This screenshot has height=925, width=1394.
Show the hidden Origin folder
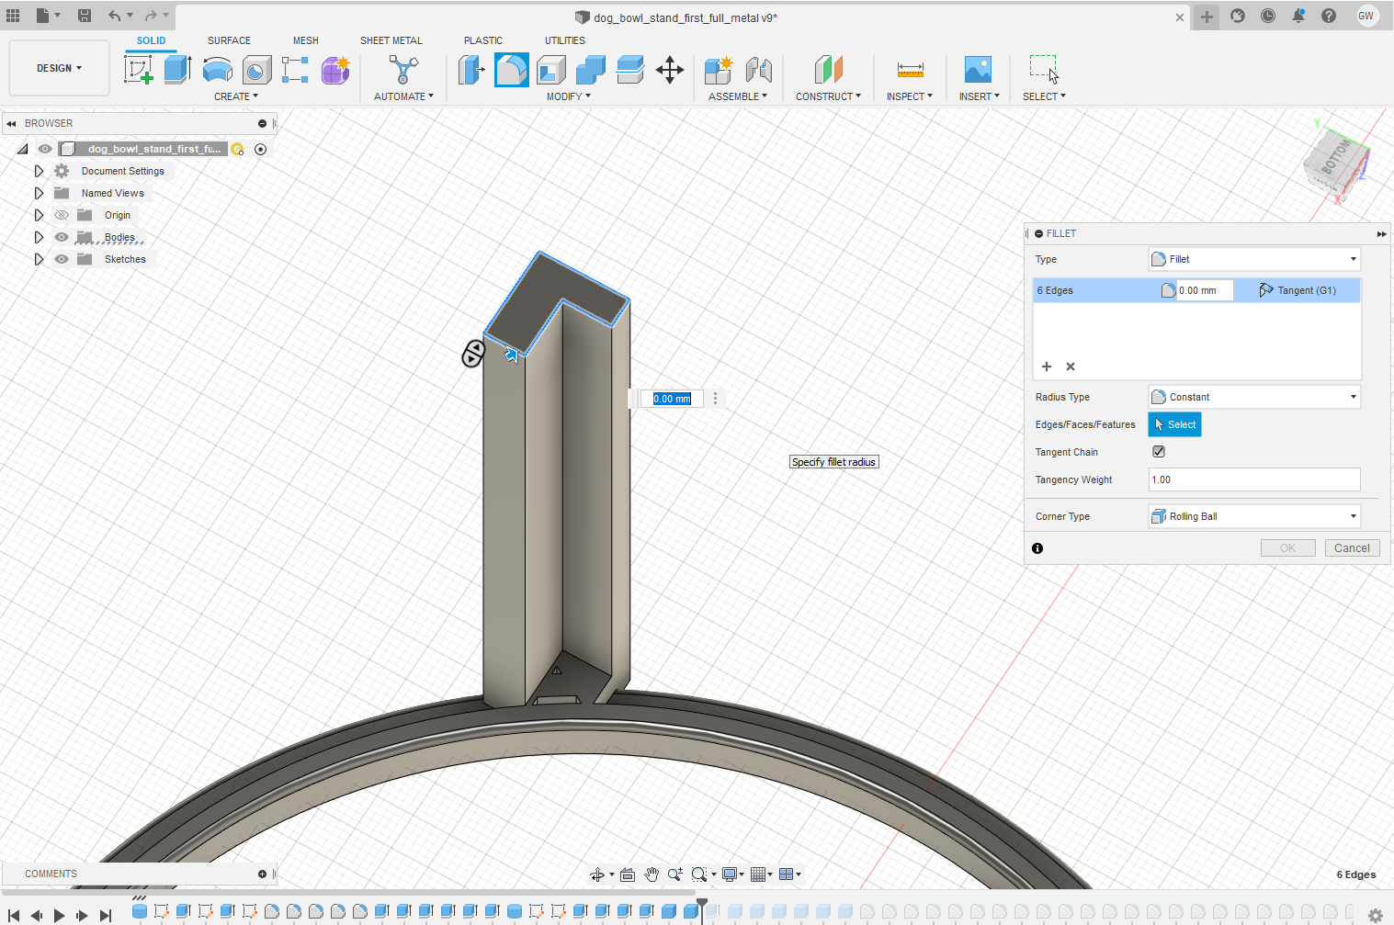(62, 215)
